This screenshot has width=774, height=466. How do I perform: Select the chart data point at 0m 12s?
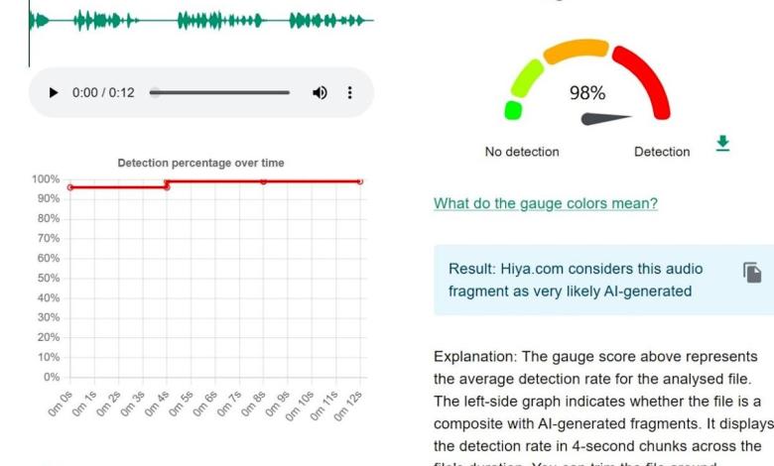[x=359, y=181]
